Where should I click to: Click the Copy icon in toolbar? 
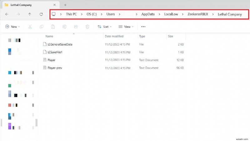point(42,27)
